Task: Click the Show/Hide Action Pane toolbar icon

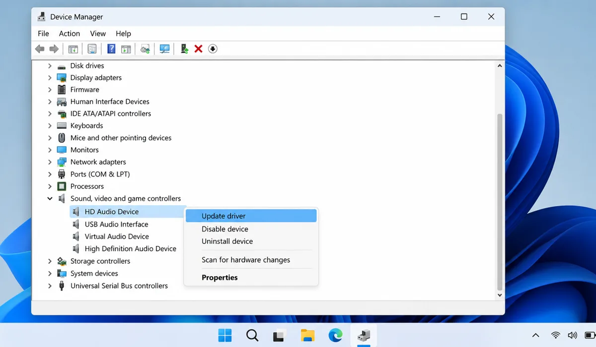Action: 126,49
